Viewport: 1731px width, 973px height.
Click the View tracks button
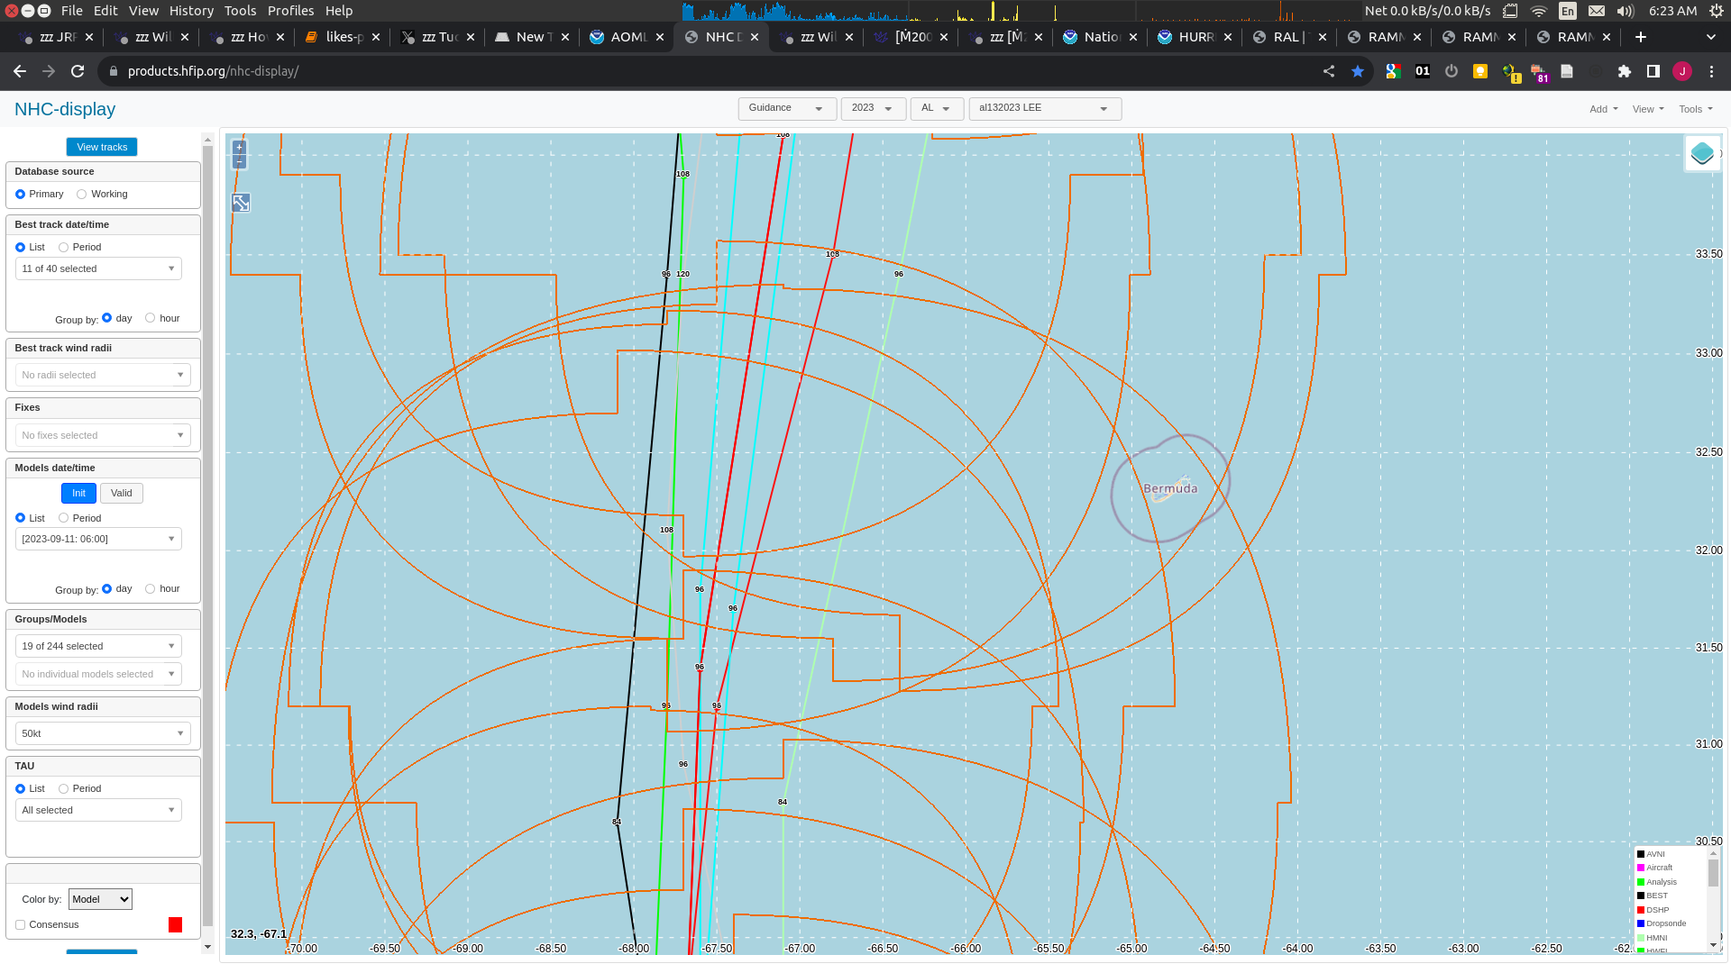pyautogui.click(x=102, y=147)
